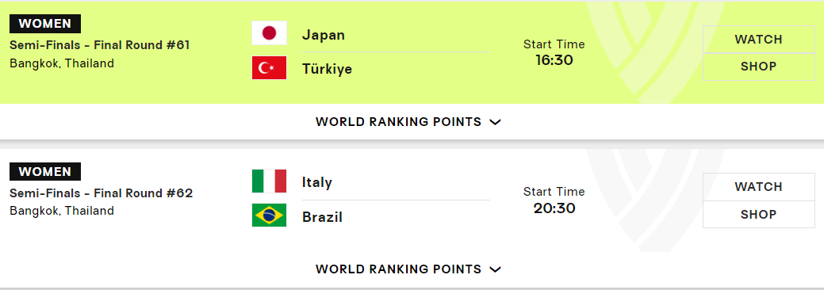Click the Brazil flag icon
Image resolution: width=824 pixels, height=290 pixels.
point(269,216)
